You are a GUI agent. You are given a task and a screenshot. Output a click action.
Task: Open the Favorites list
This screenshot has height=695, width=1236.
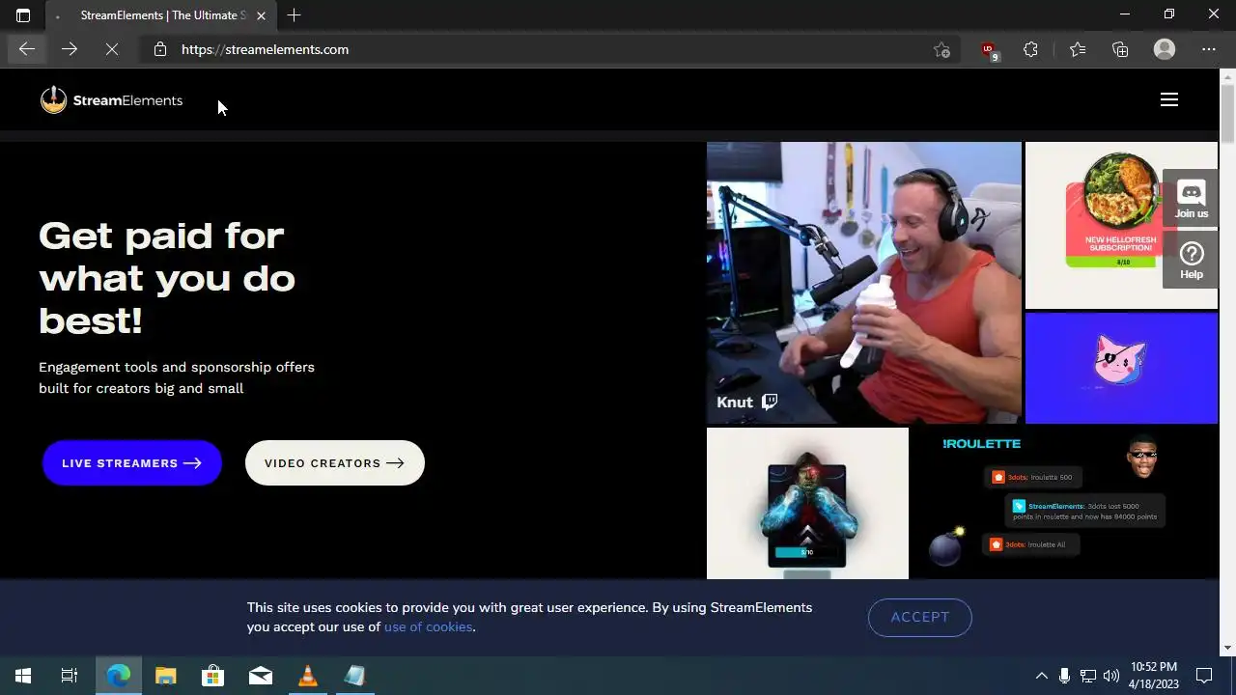(x=1077, y=49)
